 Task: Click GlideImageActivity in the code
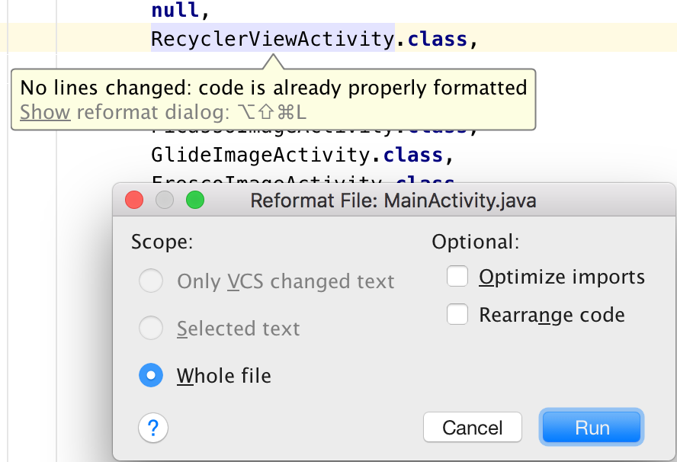(261, 155)
